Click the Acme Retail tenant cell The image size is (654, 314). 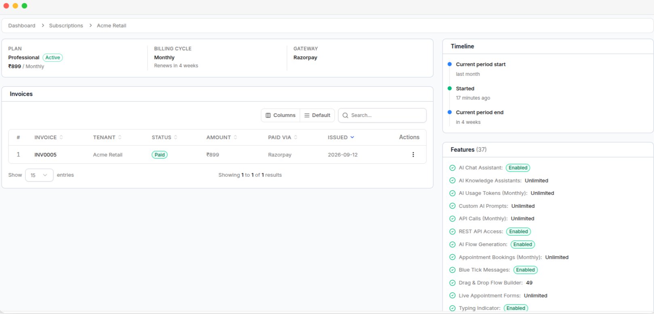[x=108, y=155]
